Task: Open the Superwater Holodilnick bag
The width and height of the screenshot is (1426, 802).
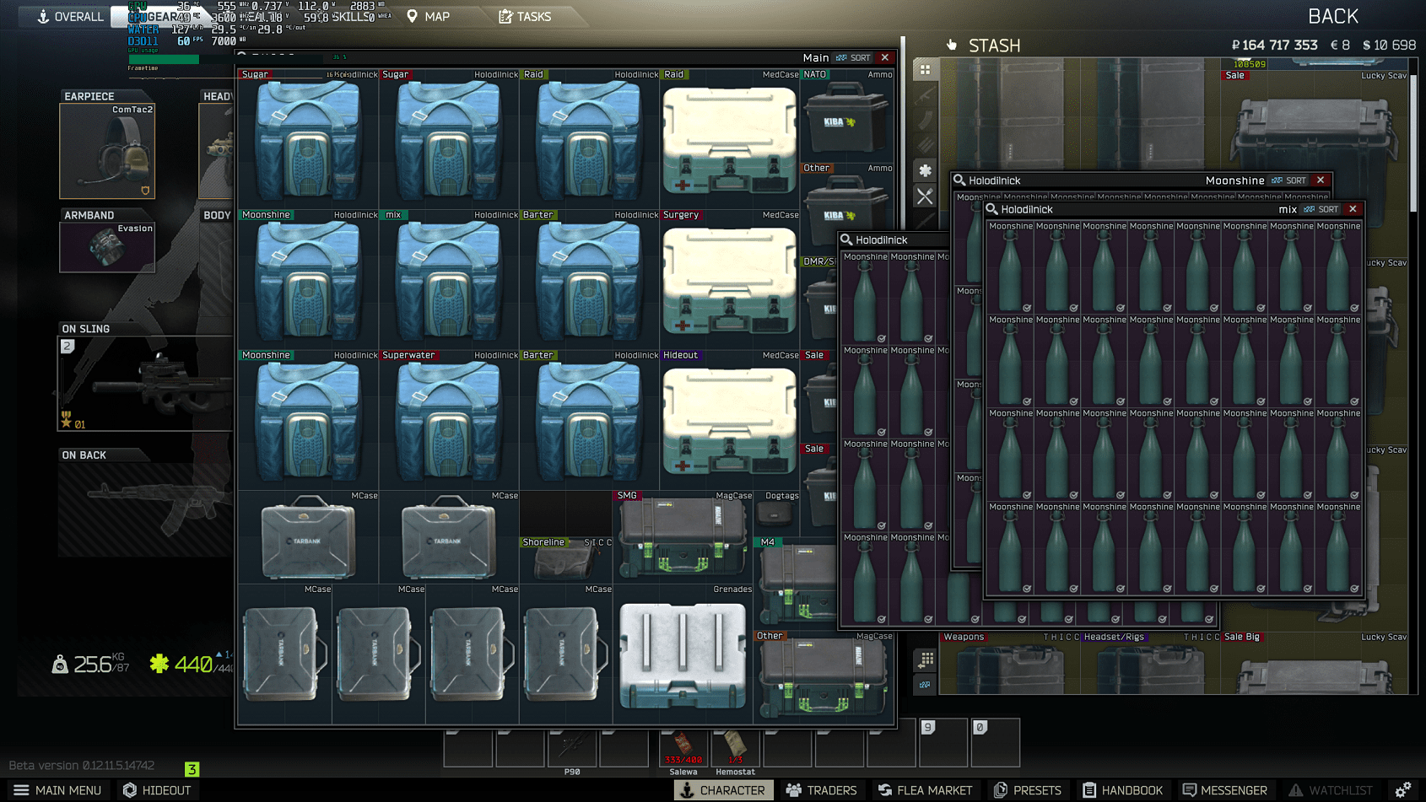Action: (x=449, y=420)
